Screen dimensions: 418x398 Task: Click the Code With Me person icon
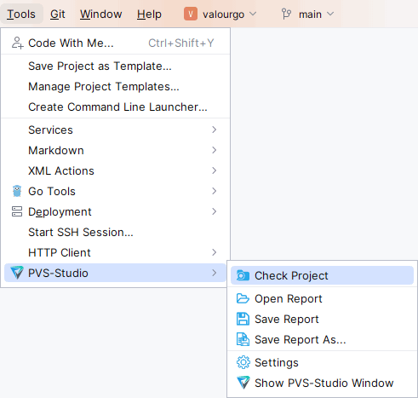point(17,43)
